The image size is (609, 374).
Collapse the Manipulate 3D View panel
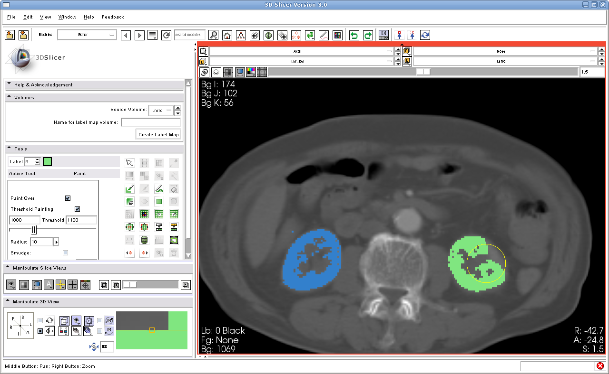coord(9,301)
